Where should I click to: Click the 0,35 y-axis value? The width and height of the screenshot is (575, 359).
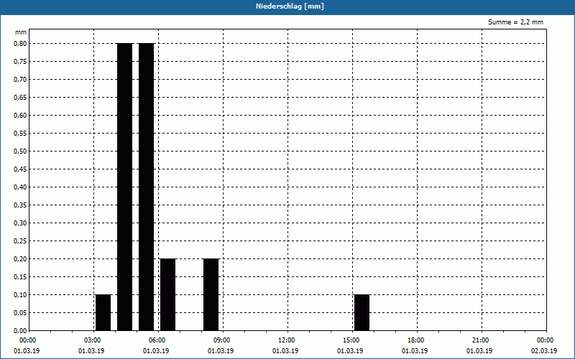20,205
